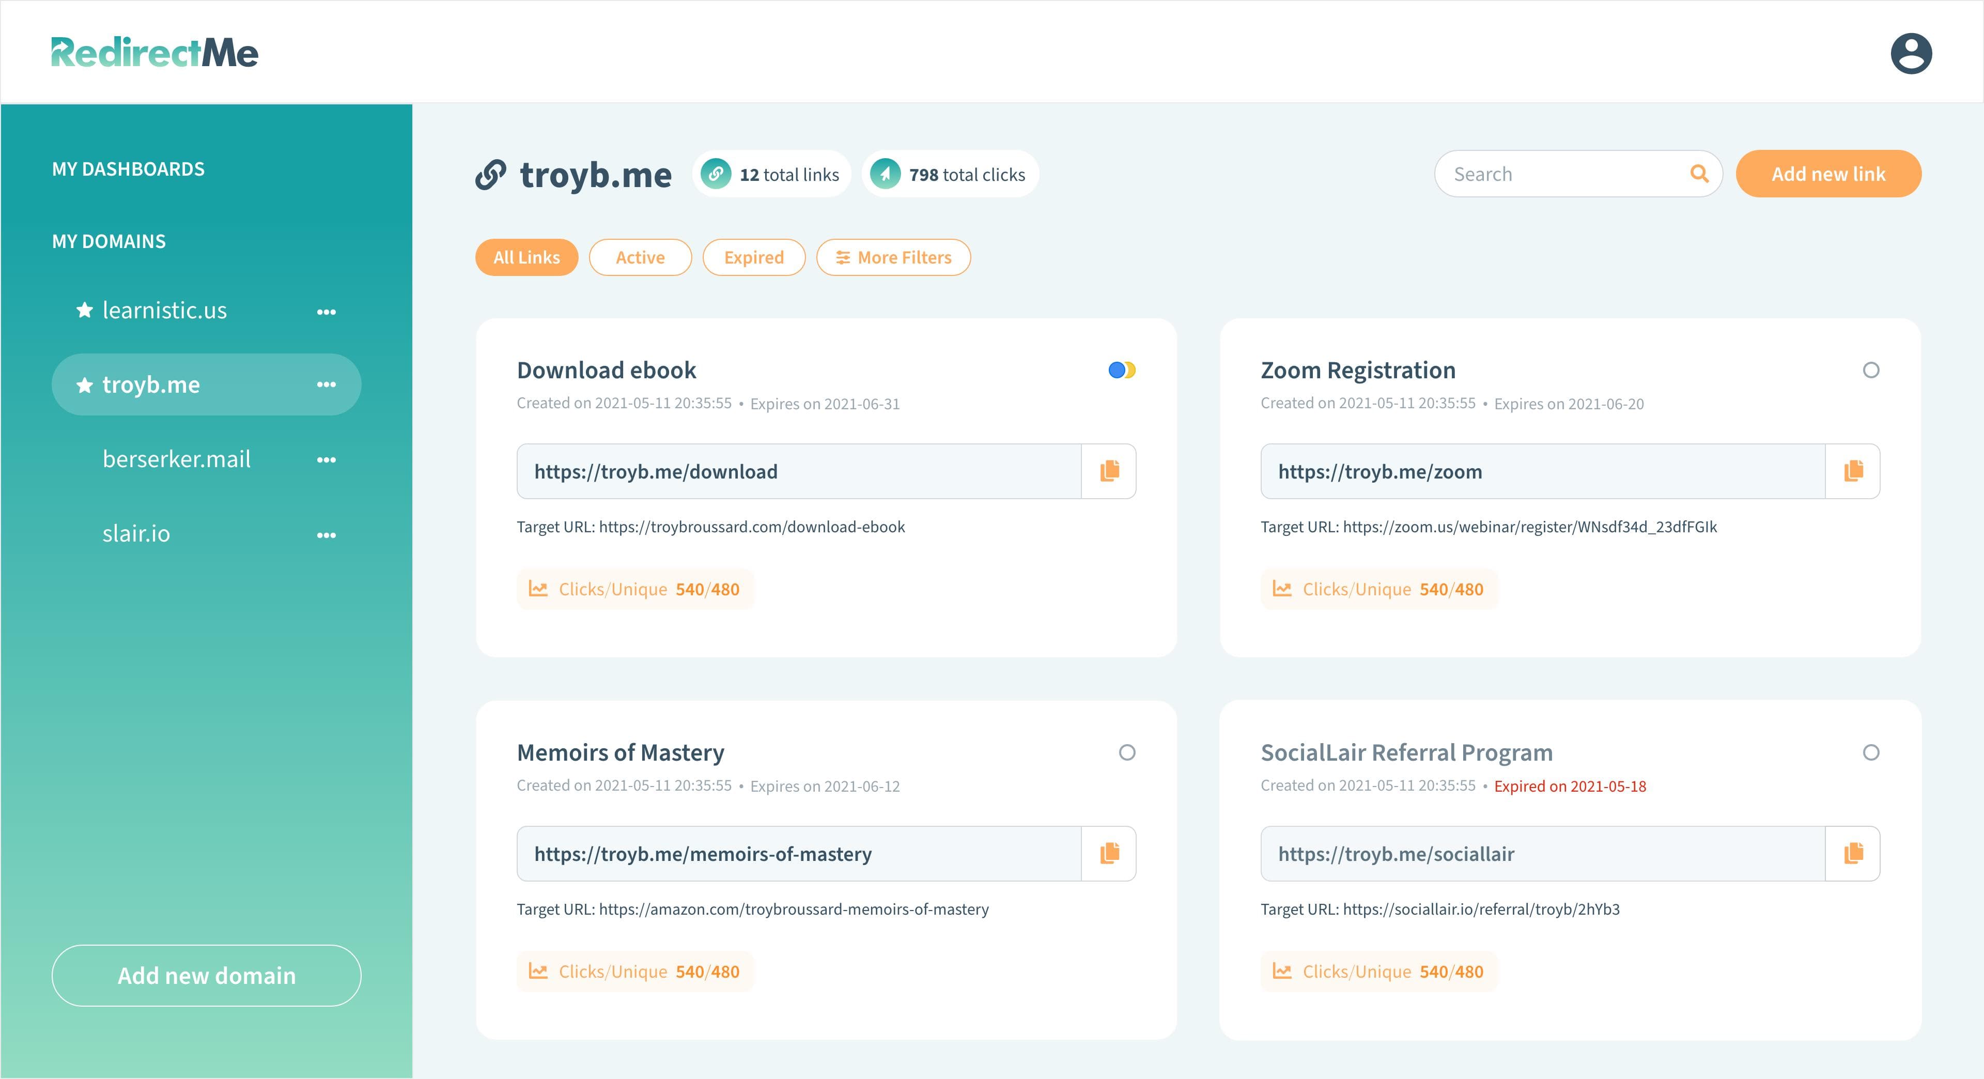Copy the troyb.me/download short link
Image resolution: width=1984 pixels, height=1079 pixels.
tap(1108, 471)
